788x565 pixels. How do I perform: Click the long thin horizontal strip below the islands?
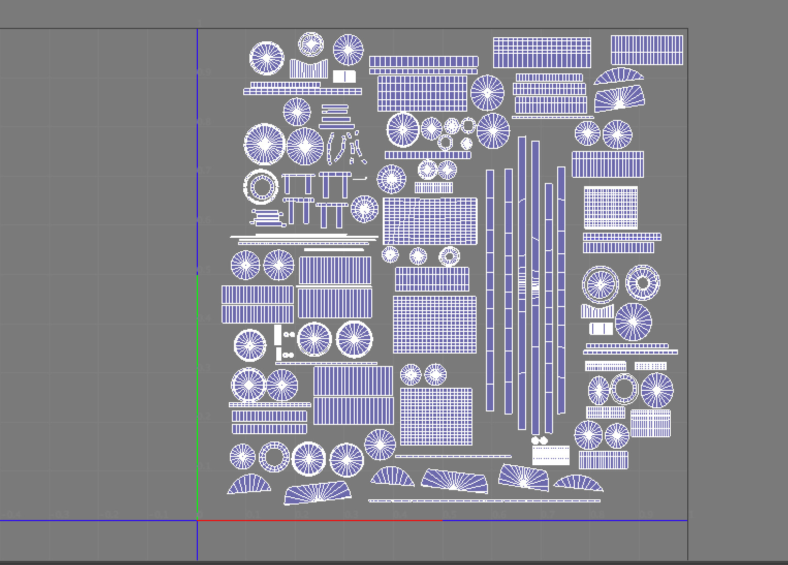pos(485,500)
